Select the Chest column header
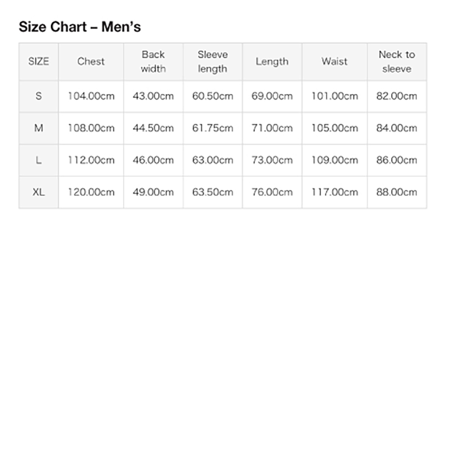 pos(91,62)
